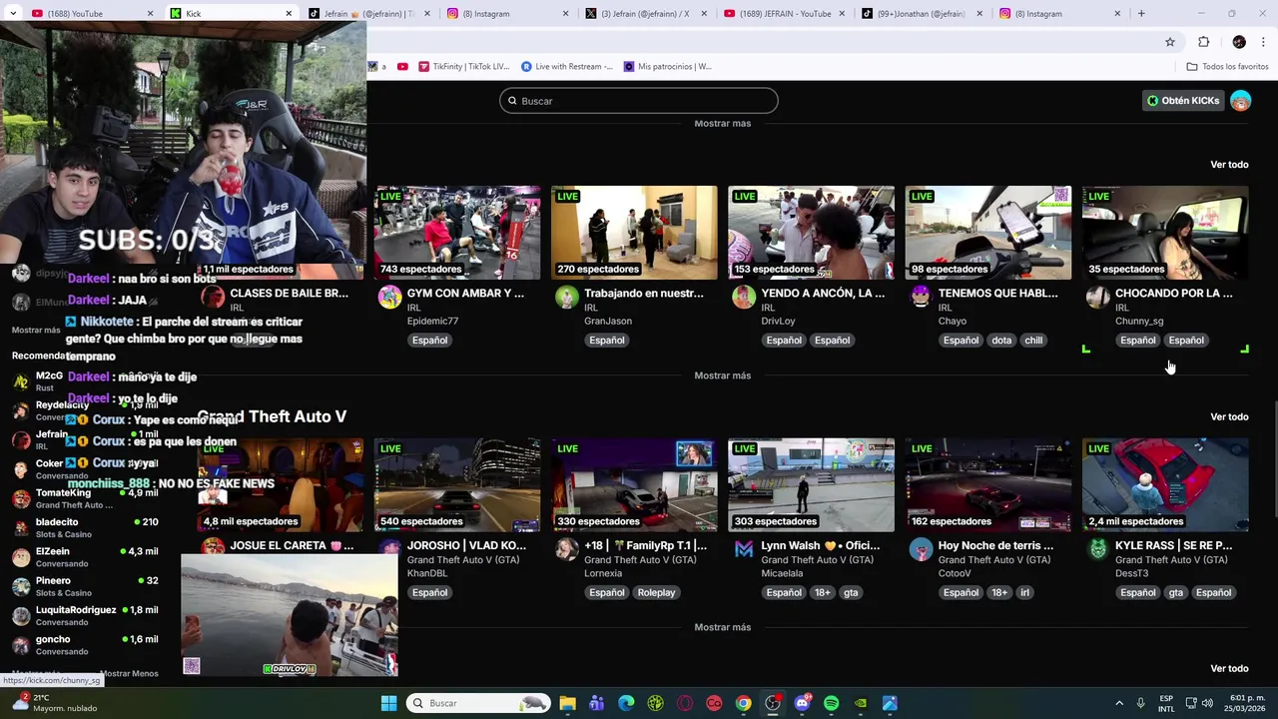This screenshot has width=1278, height=719.
Task: Open TENEMOS QUE HABL... stream thumbnail
Action: point(988,233)
